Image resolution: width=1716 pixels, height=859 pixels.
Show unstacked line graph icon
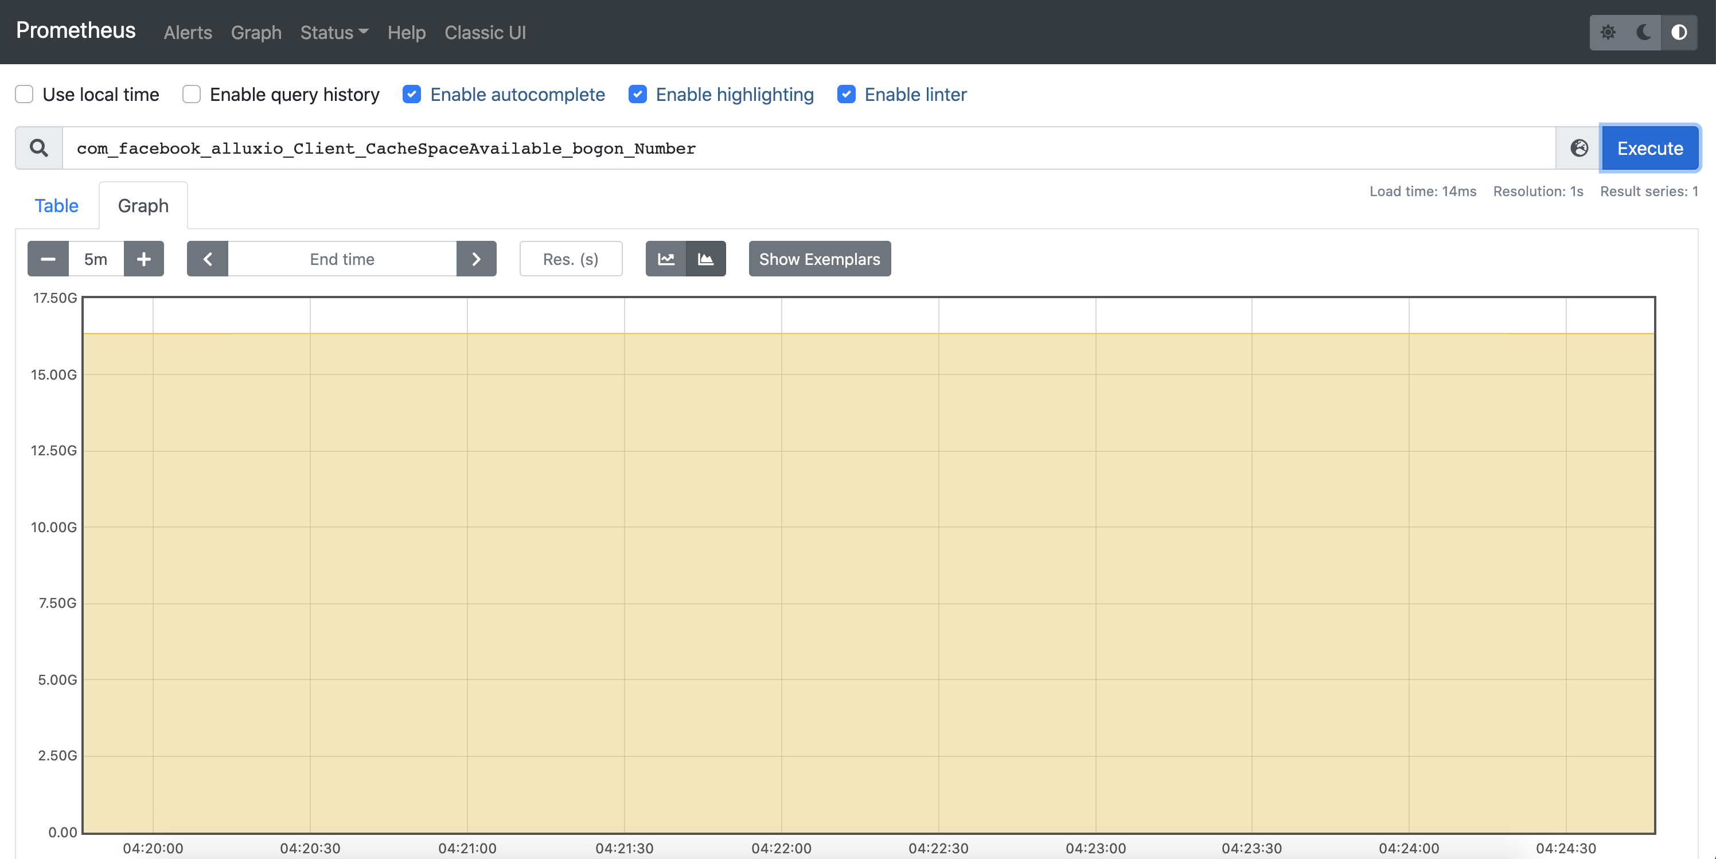coord(666,259)
